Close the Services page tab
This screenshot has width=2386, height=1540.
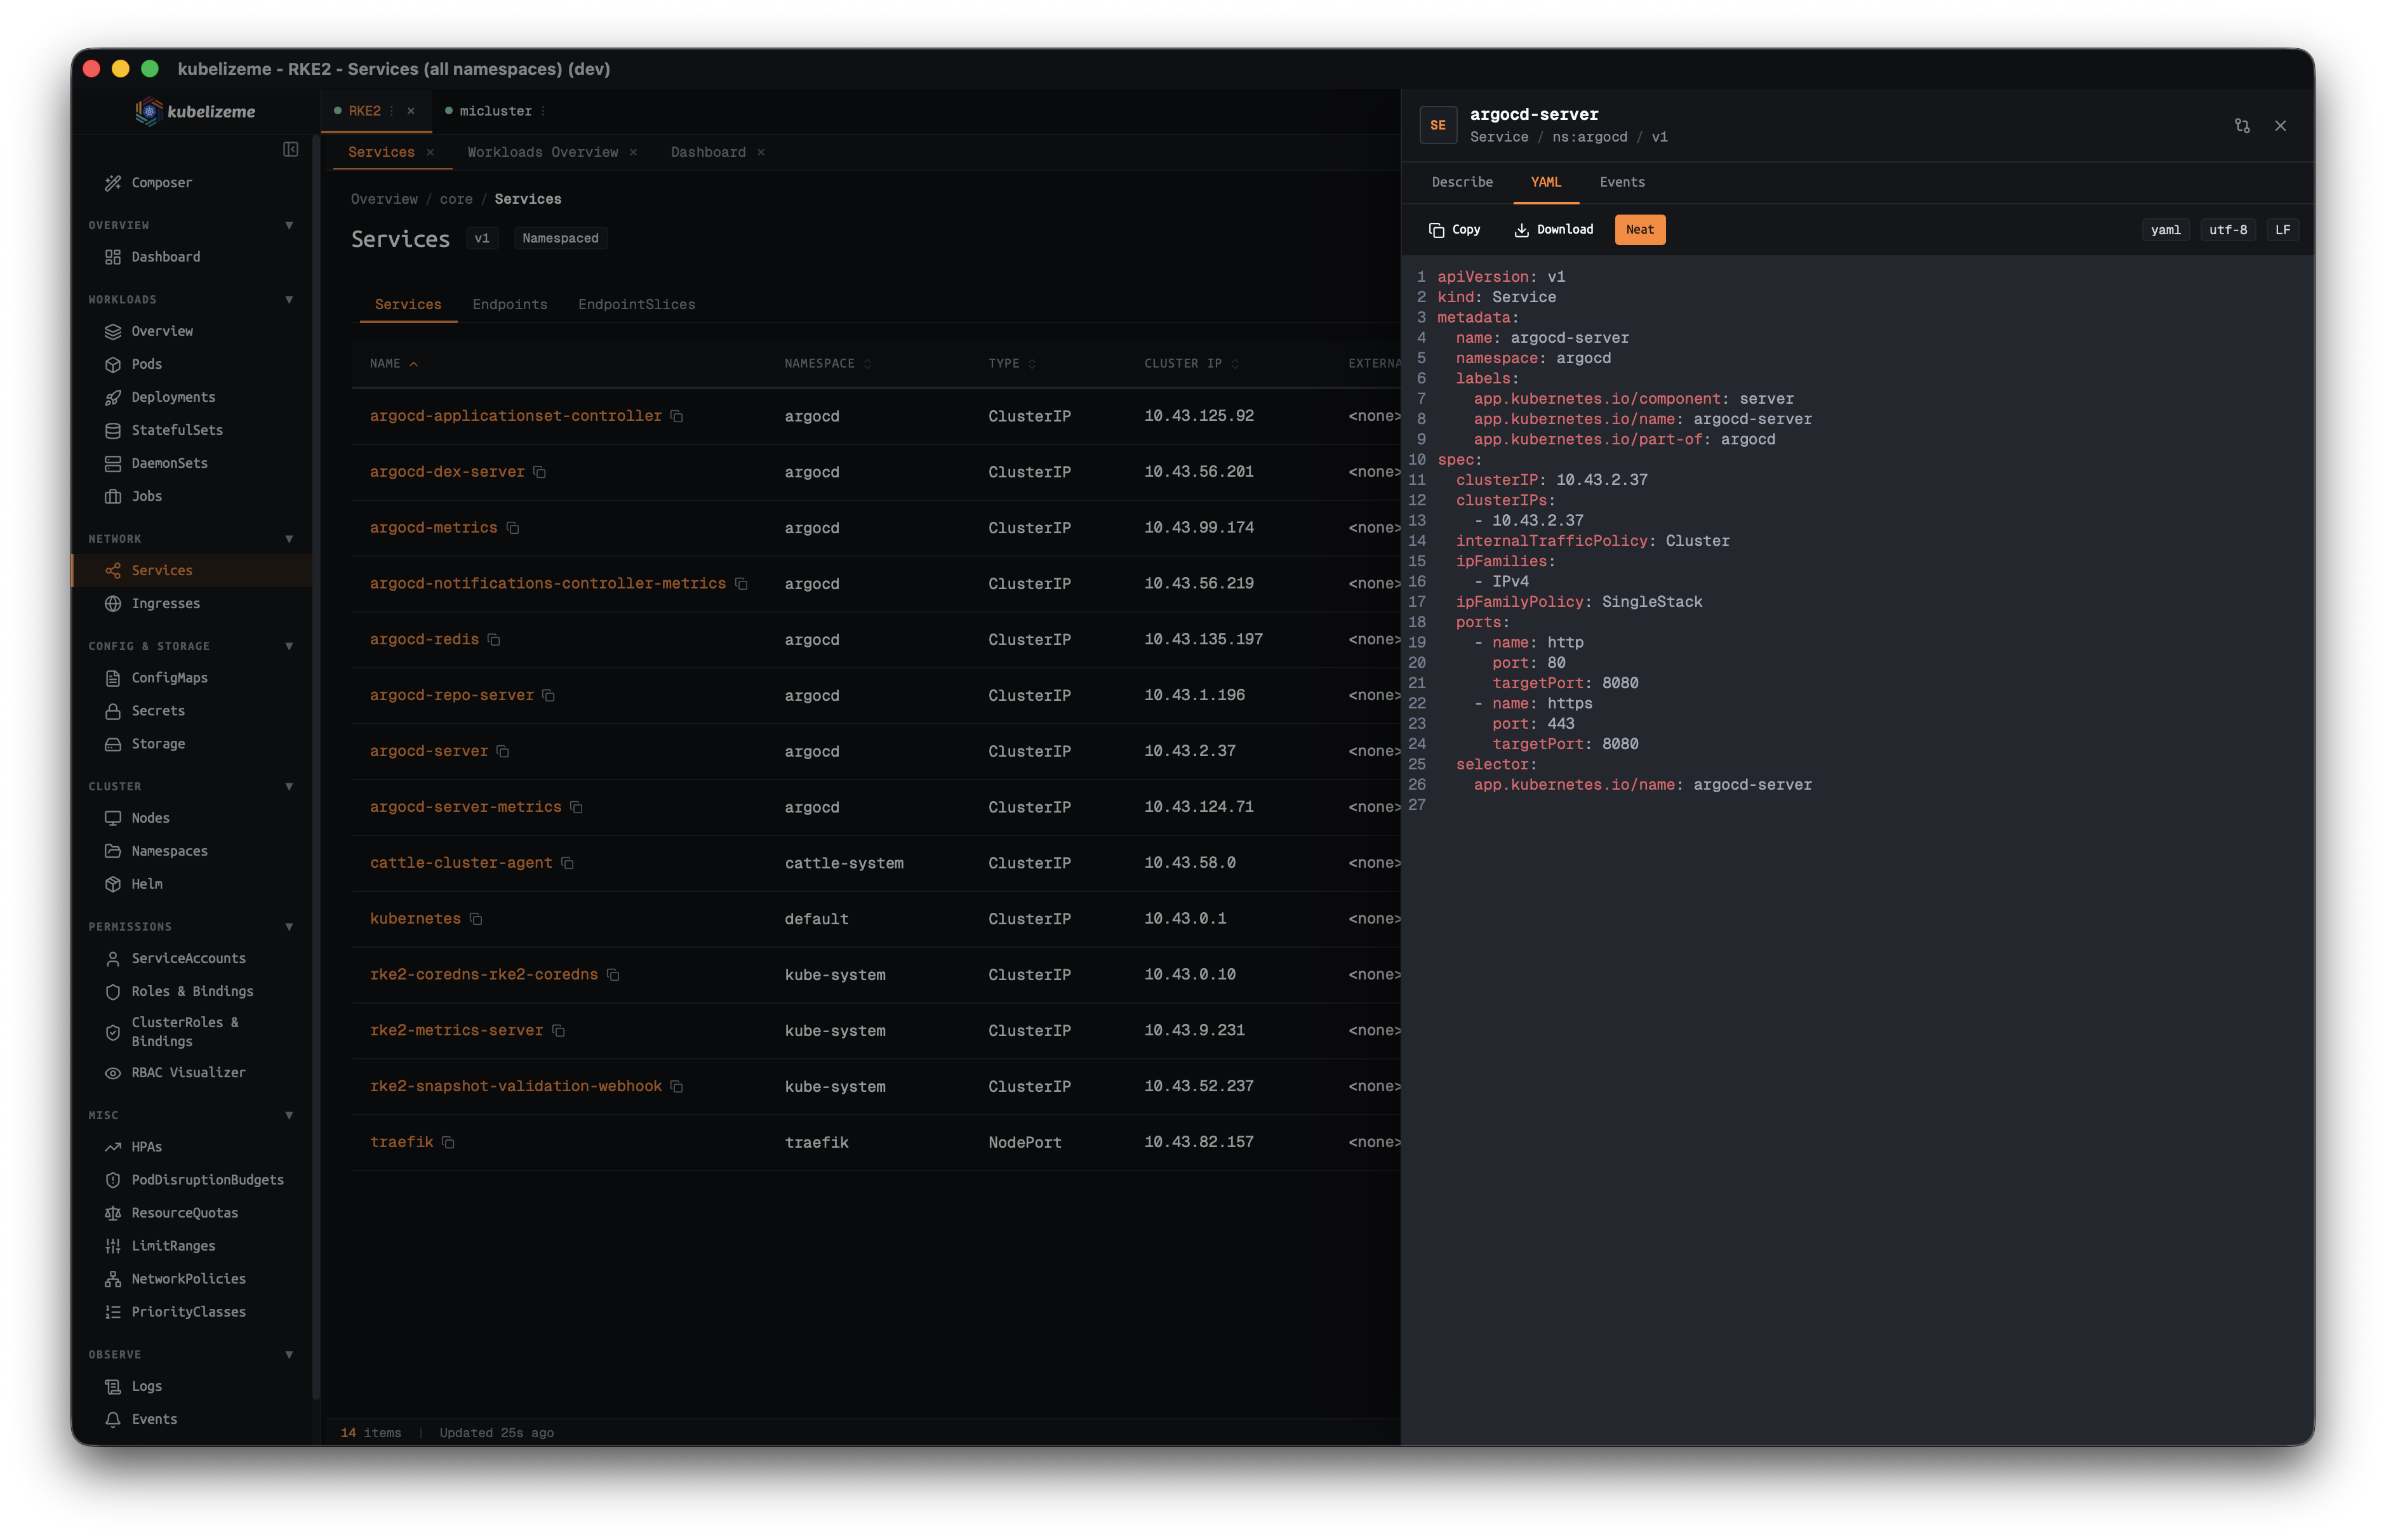(430, 152)
